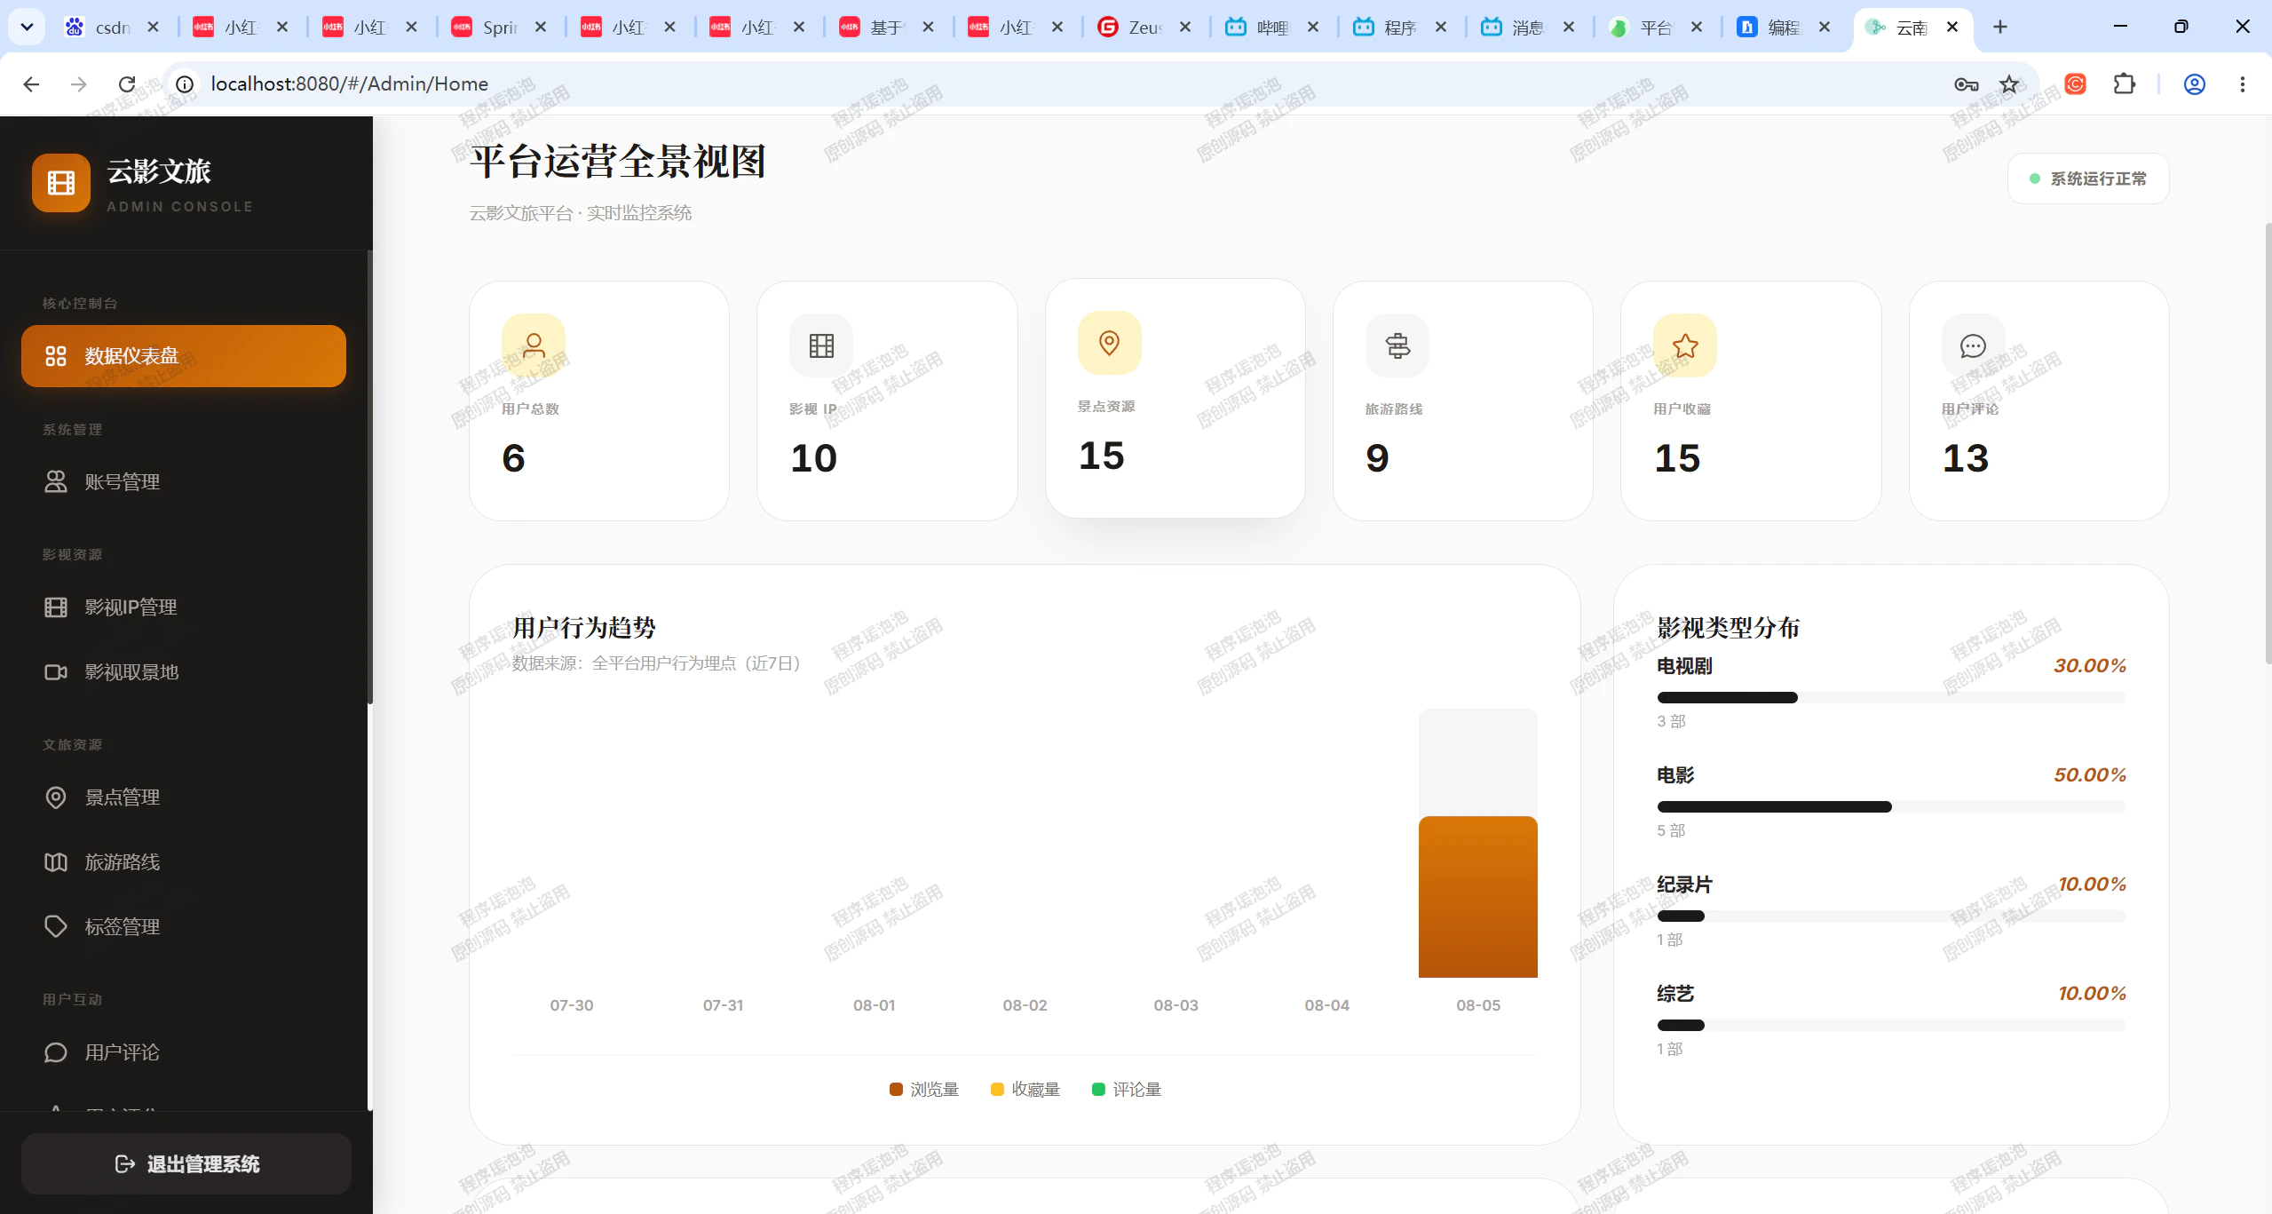Open 标签管理 in the sidebar
The width and height of the screenshot is (2272, 1214).
coord(184,927)
